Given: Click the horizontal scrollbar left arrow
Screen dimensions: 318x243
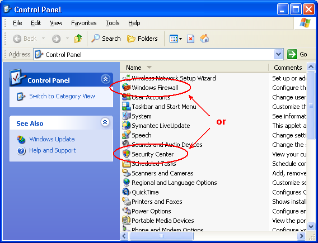Looking at the screenshot, I should tap(124, 236).
